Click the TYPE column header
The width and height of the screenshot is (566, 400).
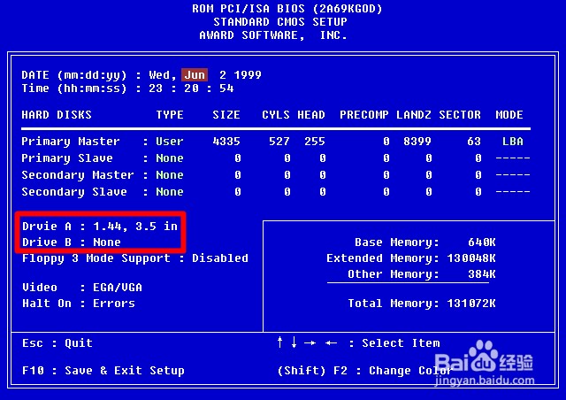[x=170, y=115]
